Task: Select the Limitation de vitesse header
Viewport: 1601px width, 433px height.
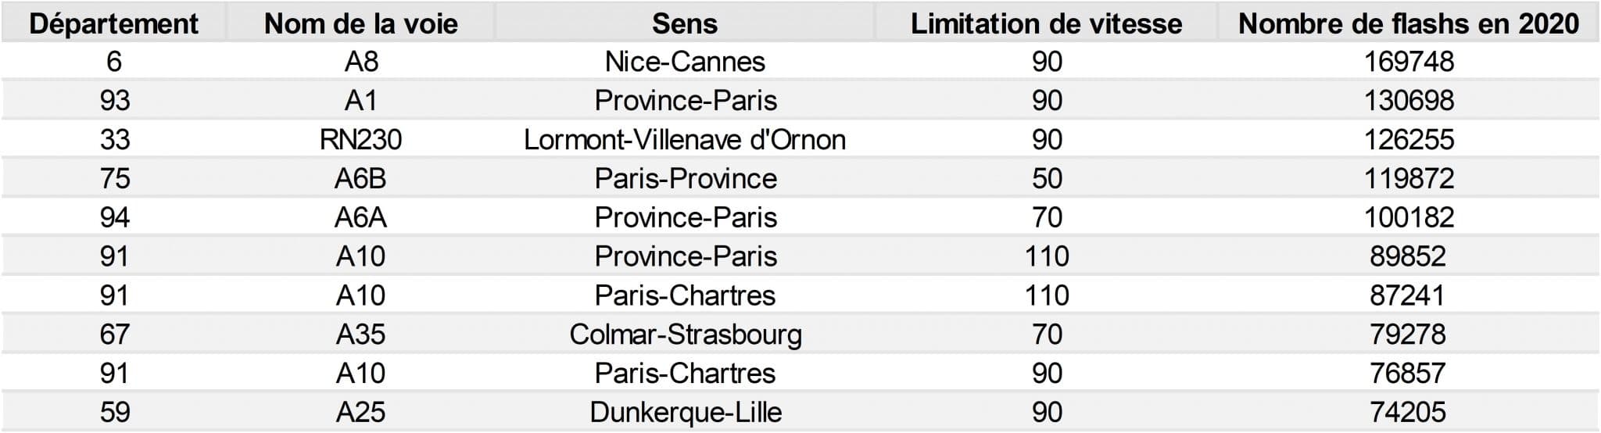Action: [1046, 23]
